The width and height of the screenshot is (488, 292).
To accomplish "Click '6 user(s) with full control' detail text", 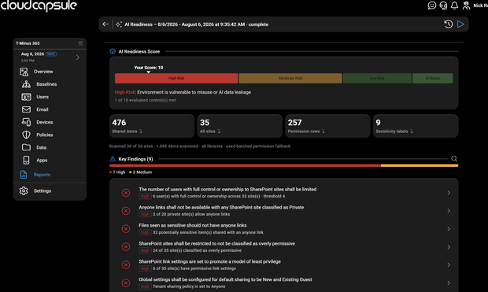I will click(219, 196).
